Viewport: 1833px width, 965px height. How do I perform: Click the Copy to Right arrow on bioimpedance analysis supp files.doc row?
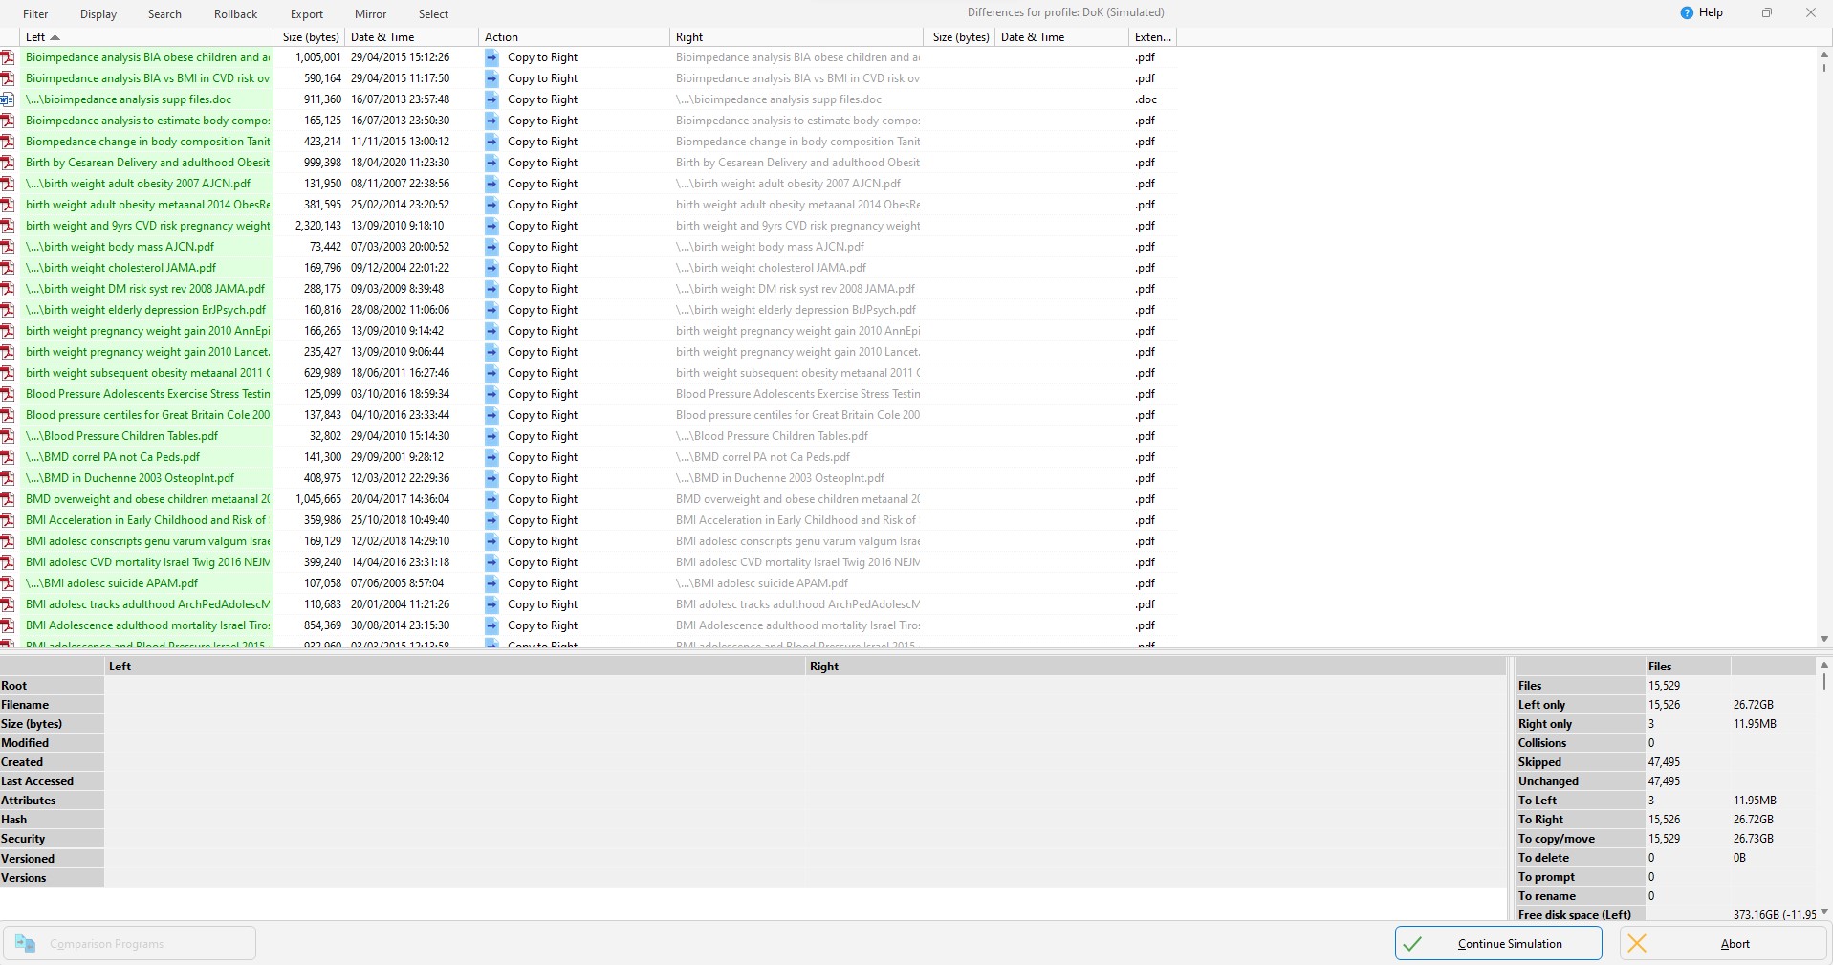tap(491, 99)
